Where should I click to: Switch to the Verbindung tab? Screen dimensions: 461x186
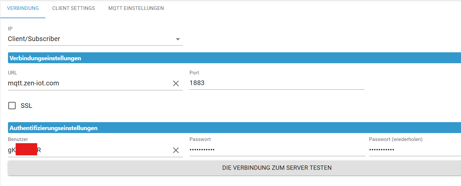[x=23, y=8]
